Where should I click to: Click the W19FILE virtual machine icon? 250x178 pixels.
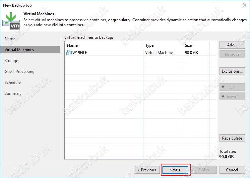pyautogui.click(x=69, y=52)
